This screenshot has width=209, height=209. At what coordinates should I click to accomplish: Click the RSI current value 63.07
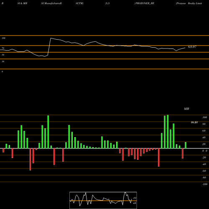[x=192, y=47]
